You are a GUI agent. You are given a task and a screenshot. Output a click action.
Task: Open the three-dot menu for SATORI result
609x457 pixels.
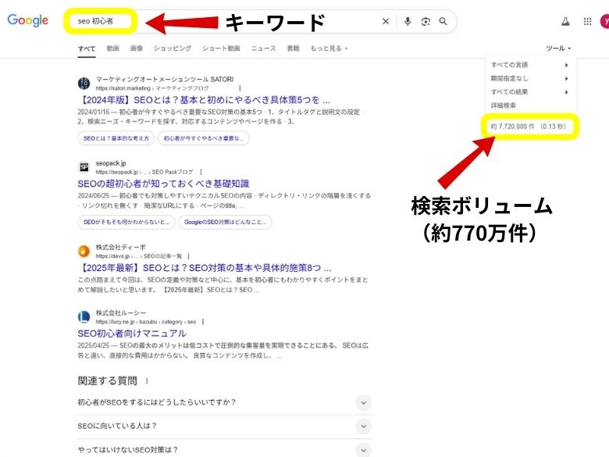(240, 88)
